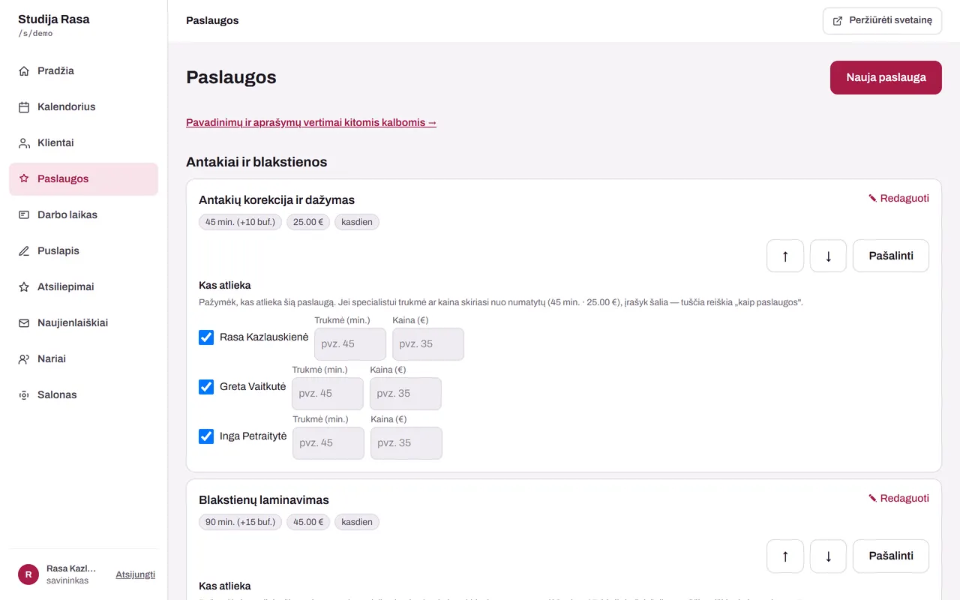
Task: Open Pradžia in the sidebar
Action: click(x=83, y=71)
